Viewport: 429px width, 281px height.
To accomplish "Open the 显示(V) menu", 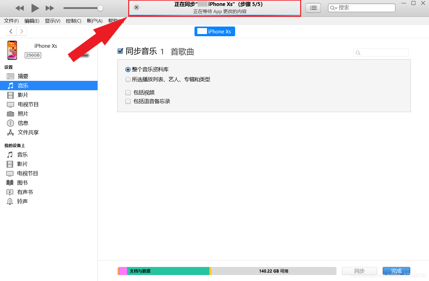I will (53, 21).
